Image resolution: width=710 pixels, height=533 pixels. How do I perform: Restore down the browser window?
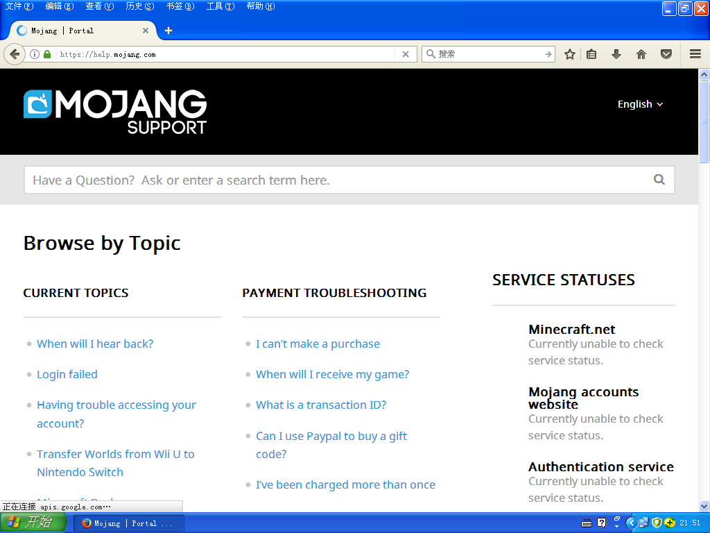point(685,8)
